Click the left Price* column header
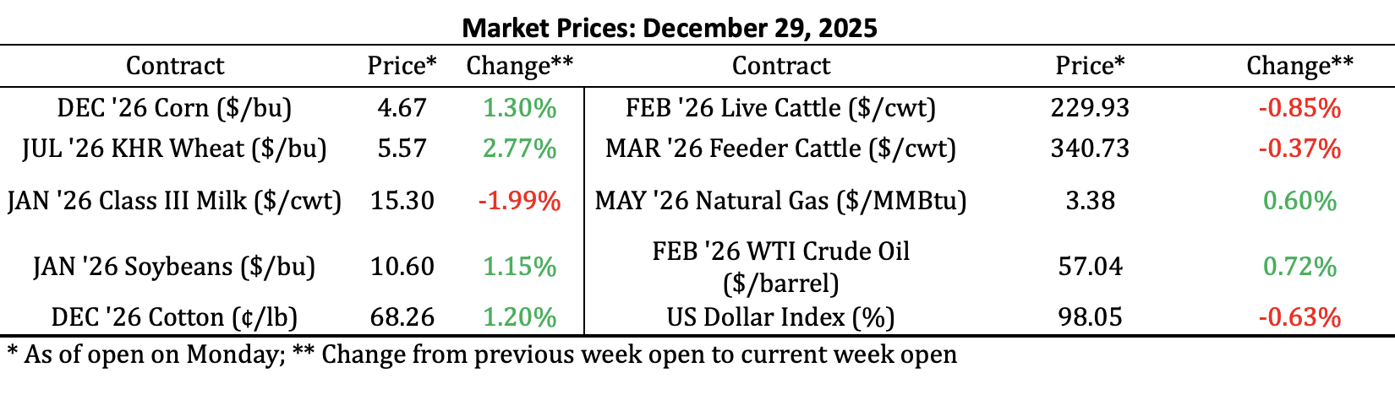This screenshot has height=400, width=1395. pyautogui.click(x=402, y=66)
